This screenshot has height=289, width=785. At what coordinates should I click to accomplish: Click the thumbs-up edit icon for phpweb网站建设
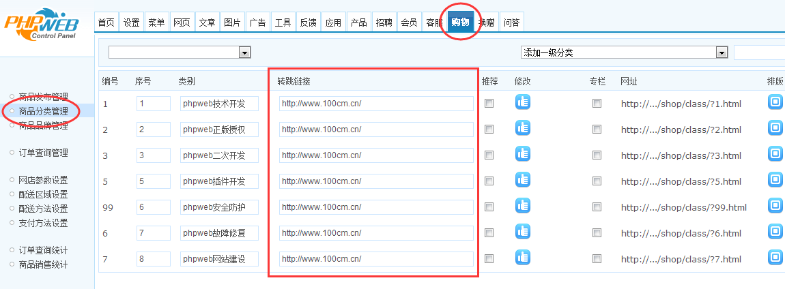point(523,258)
